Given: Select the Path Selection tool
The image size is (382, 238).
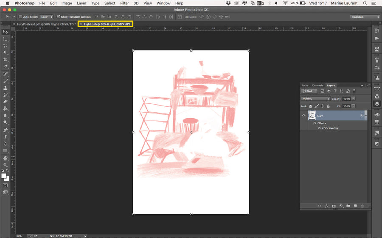Looking at the screenshot, I should (5, 144).
